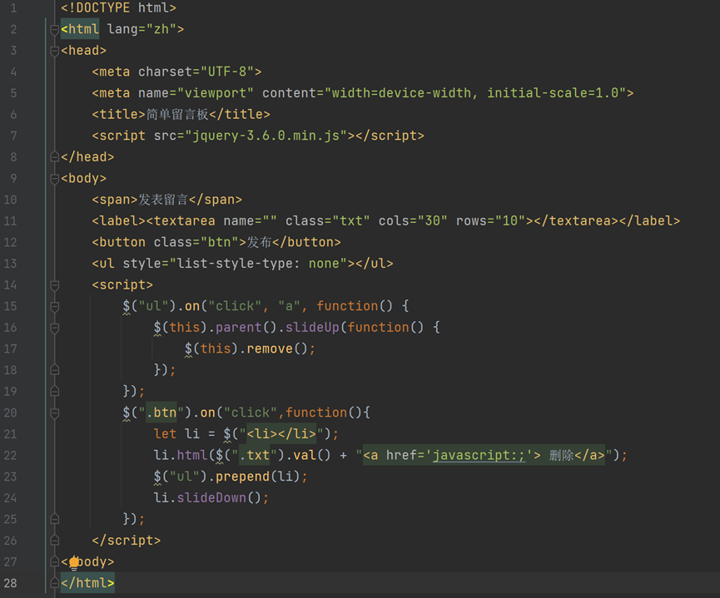720x598 pixels.
Task: Click the slideDown() call
Action: click(220, 498)
